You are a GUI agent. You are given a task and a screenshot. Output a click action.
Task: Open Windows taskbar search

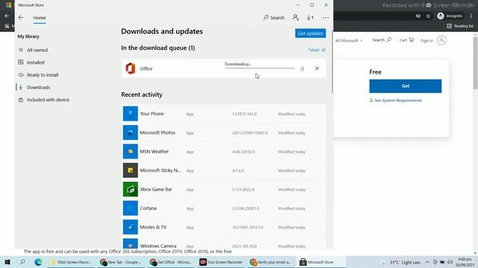point(22,262)
